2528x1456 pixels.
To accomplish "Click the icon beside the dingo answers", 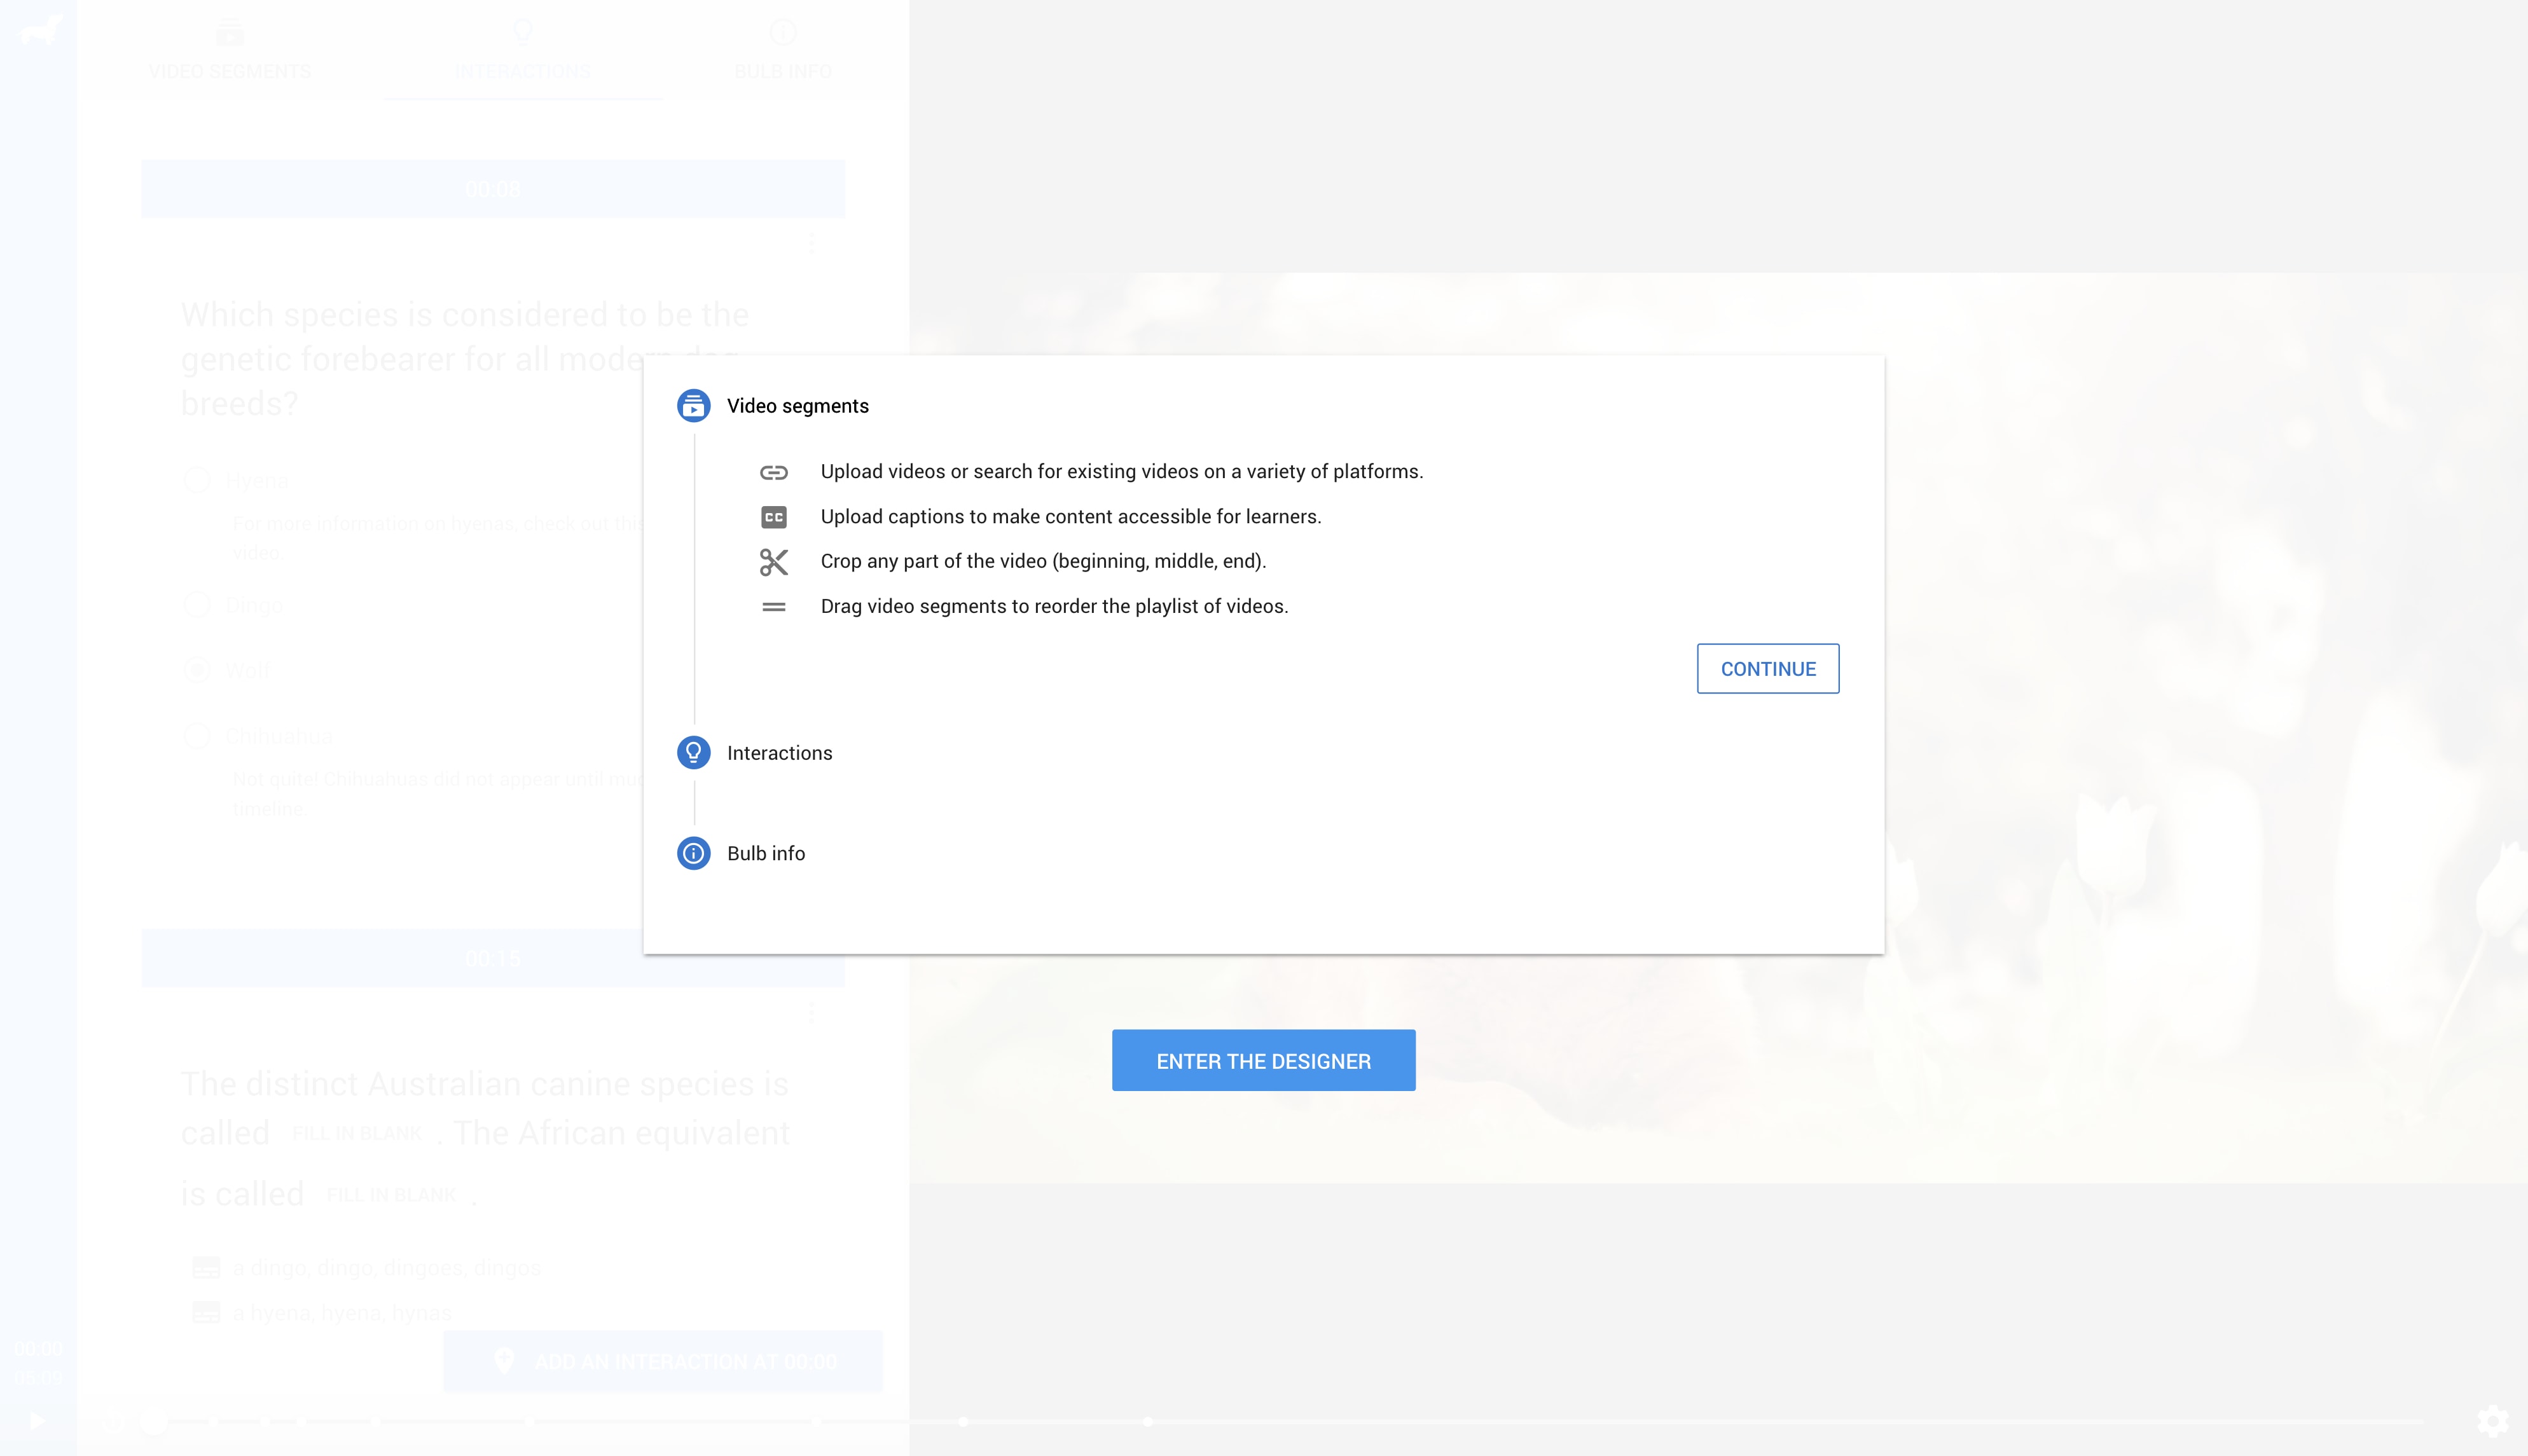I will (205, 1267).
